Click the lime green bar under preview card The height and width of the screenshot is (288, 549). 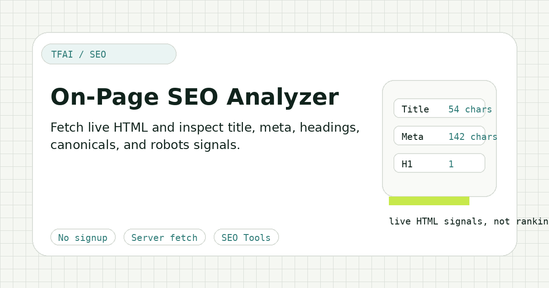(x=429, y=201)
